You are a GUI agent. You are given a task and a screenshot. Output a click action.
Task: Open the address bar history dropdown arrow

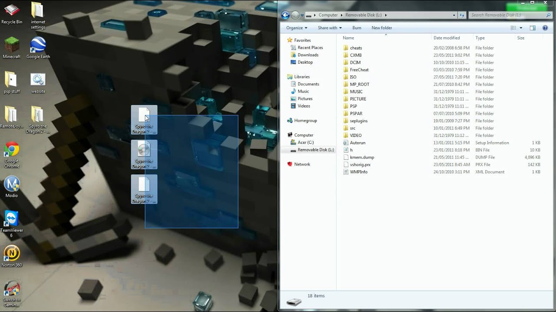point(454,15)
